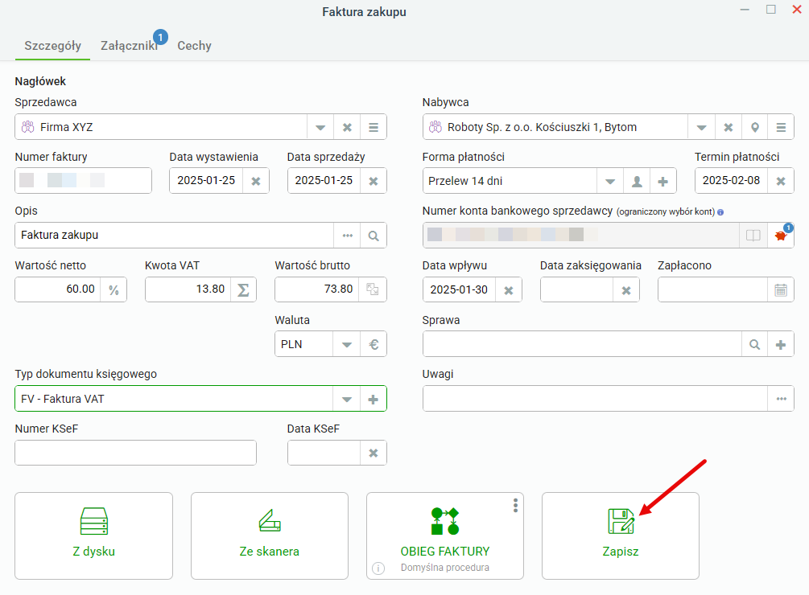
Task: Clear the Data zaksięgowania field
Action: click(x=626, y=290)
